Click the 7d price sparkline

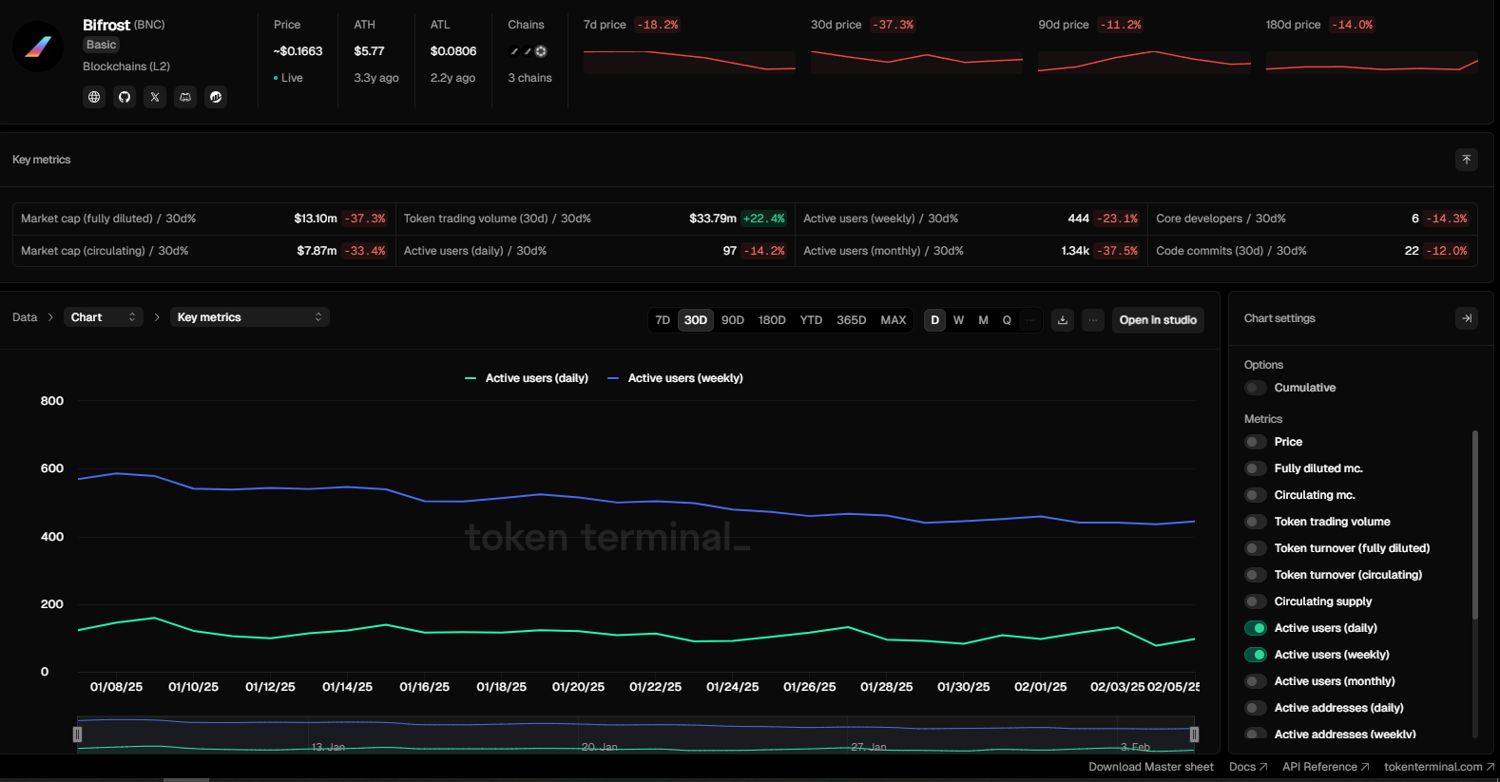pos(689,60)
